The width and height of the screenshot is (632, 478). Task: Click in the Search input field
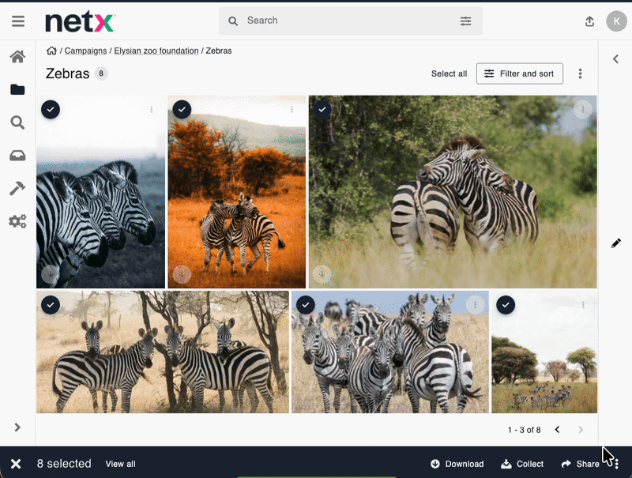[x=348, y=21]
